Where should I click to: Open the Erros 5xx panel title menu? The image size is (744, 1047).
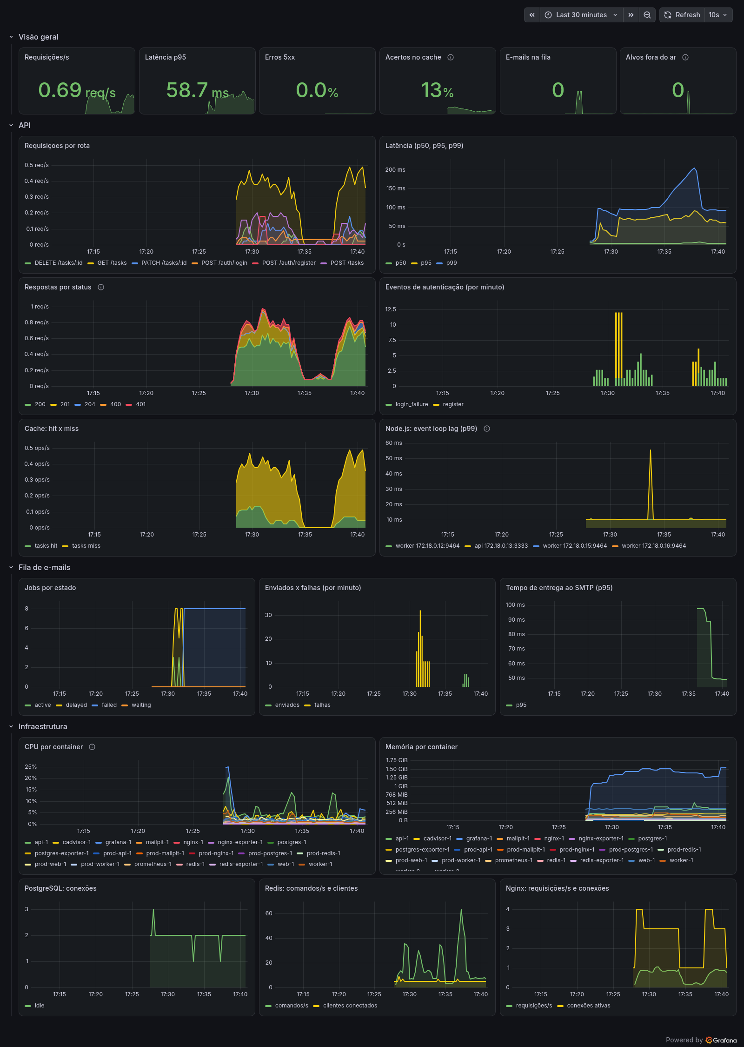click(280, 57)
